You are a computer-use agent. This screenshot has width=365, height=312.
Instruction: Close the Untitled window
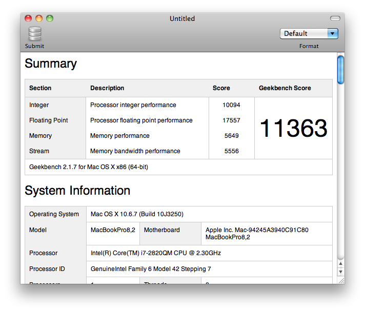[x=28, y=18]
